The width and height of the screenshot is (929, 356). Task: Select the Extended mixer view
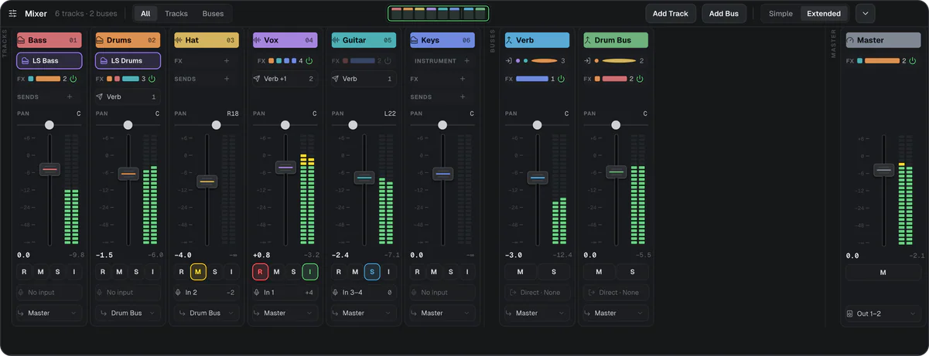click(x=824, y=13)
